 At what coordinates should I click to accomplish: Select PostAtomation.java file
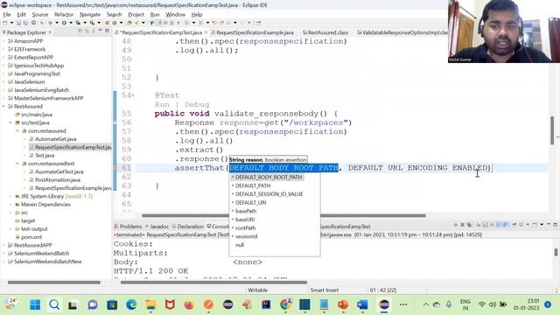click(x=57, y=180)
